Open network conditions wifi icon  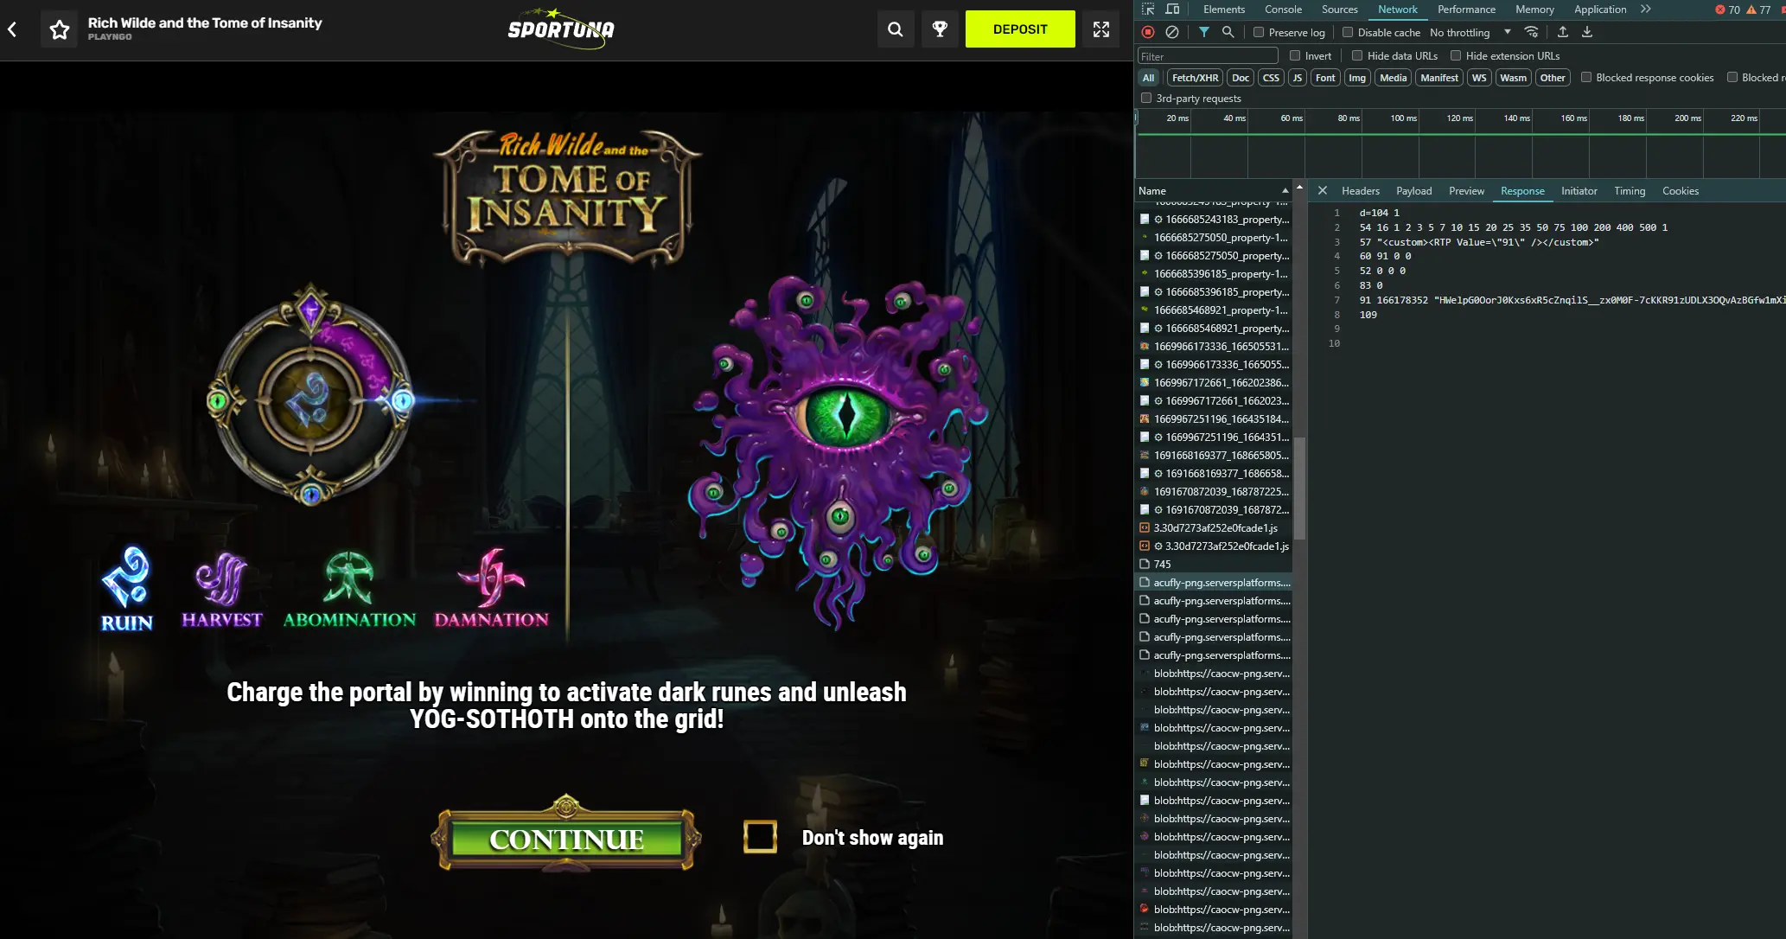[1531, 32]
